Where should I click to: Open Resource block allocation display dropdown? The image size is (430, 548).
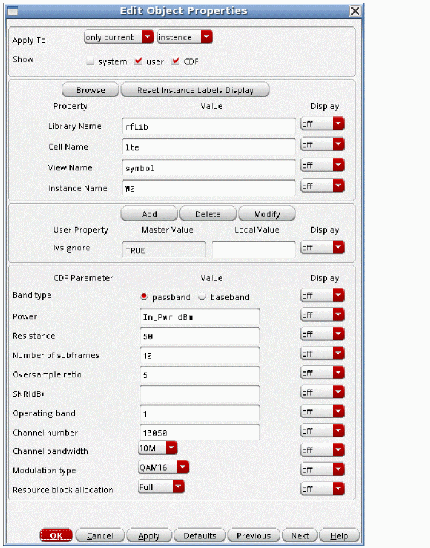322,490
